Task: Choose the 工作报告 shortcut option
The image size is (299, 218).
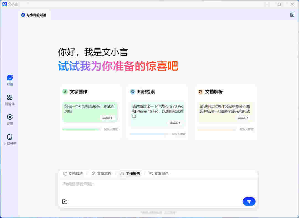Action: [130, 174]
